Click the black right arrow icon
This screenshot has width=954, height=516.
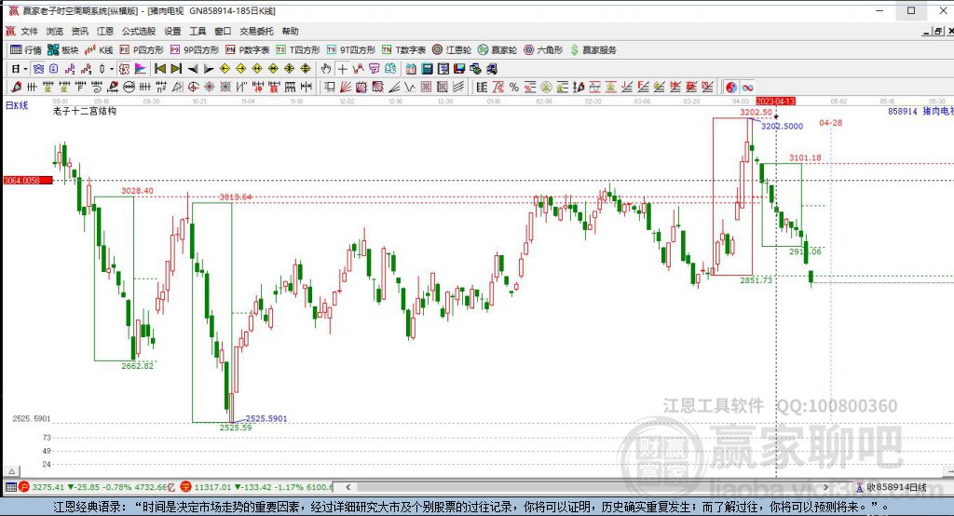point(209,69)
